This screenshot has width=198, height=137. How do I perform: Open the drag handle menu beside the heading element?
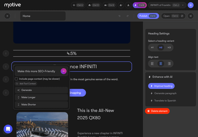pyautogui.click(x=5, y=67)
